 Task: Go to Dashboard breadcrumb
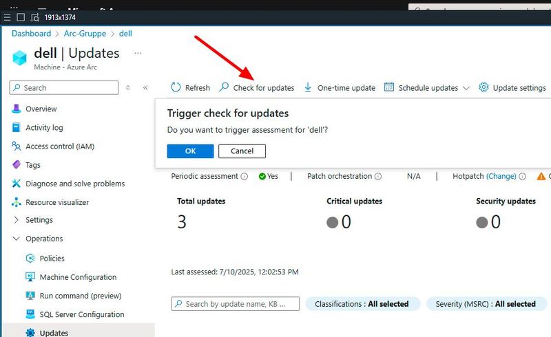(31, 33)
